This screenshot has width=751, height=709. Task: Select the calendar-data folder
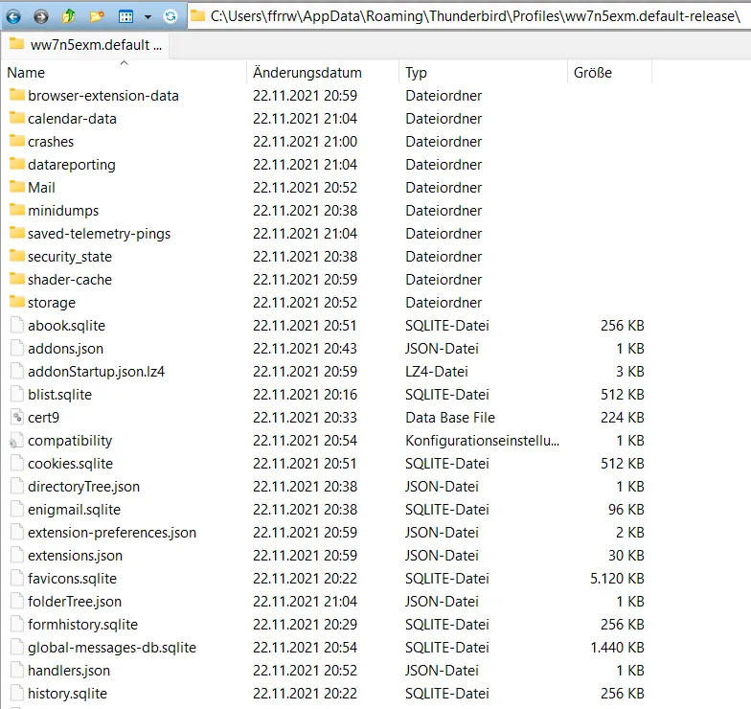[x=72, y=119]
